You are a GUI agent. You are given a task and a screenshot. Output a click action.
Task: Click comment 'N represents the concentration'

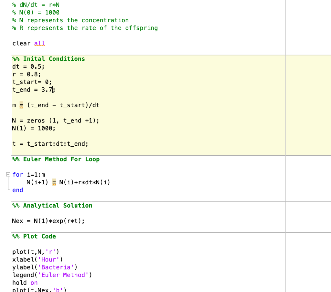74,20
